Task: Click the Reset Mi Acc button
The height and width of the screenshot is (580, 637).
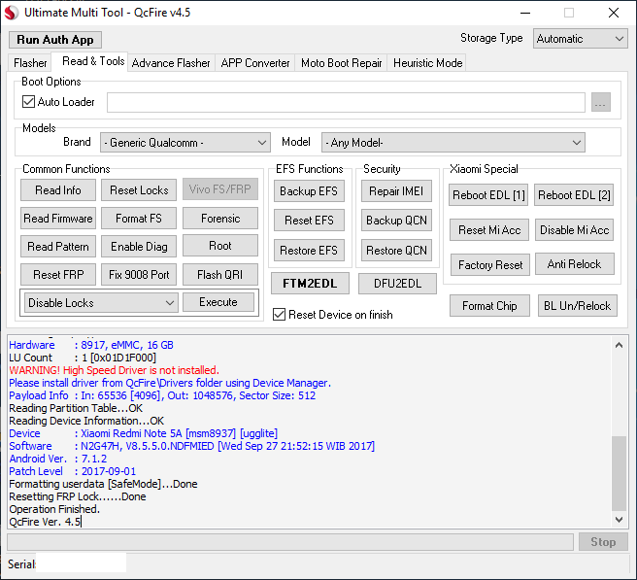Action: pos(489,230)
